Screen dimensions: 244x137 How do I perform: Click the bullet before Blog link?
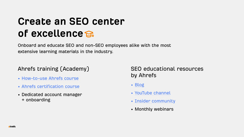click(132, 85)
